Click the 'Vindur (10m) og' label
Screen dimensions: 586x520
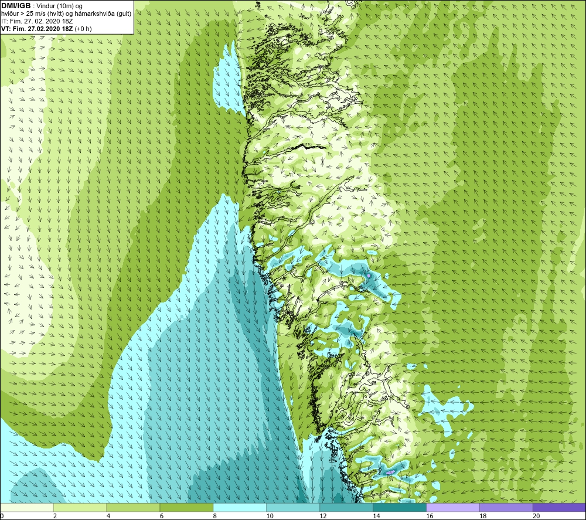coord(59,6)
